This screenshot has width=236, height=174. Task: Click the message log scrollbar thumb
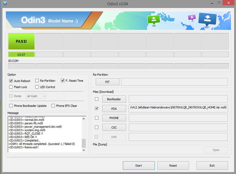pyautogui.click(x=84, y=143)
